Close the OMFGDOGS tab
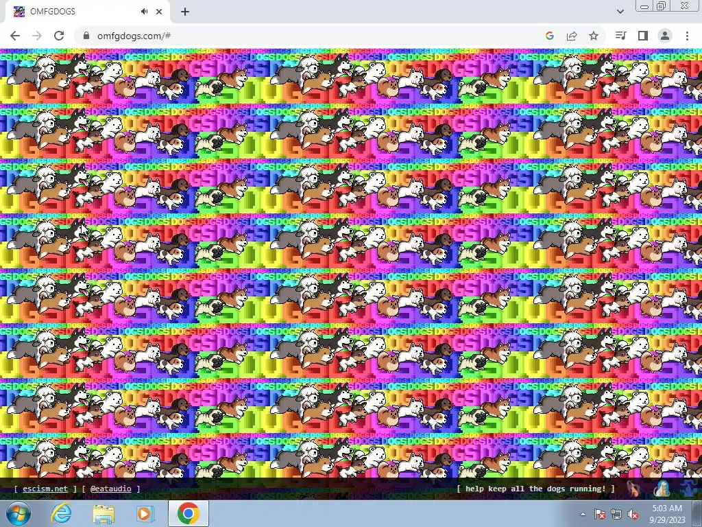Screen dimensions: 702x527 pos(159,12)
